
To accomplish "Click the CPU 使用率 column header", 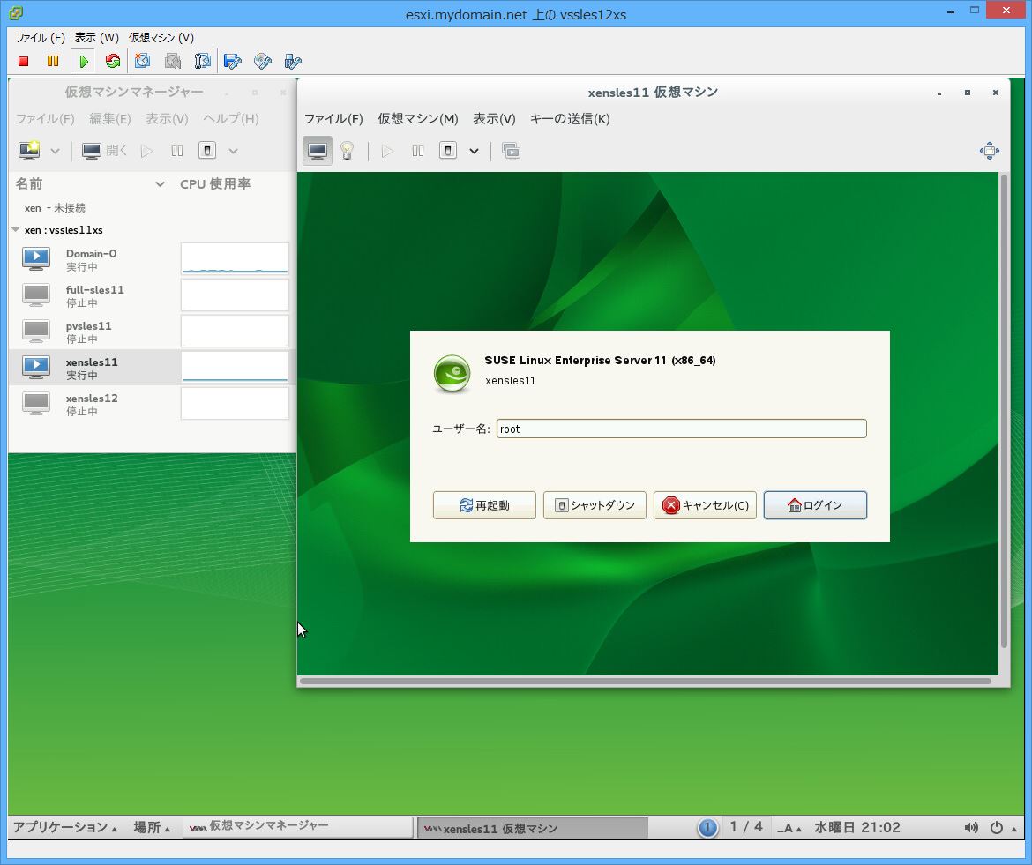I will [215, 183].
